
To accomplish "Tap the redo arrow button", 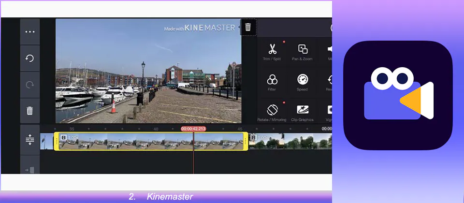I will [30, 85].
